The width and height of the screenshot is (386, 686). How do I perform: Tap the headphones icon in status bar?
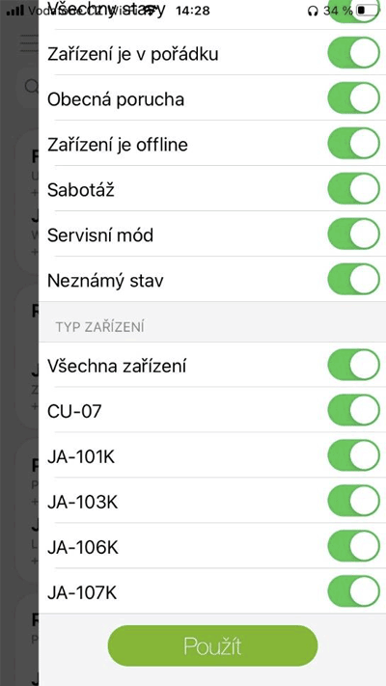pyautogui.click(x=313, y=11)
